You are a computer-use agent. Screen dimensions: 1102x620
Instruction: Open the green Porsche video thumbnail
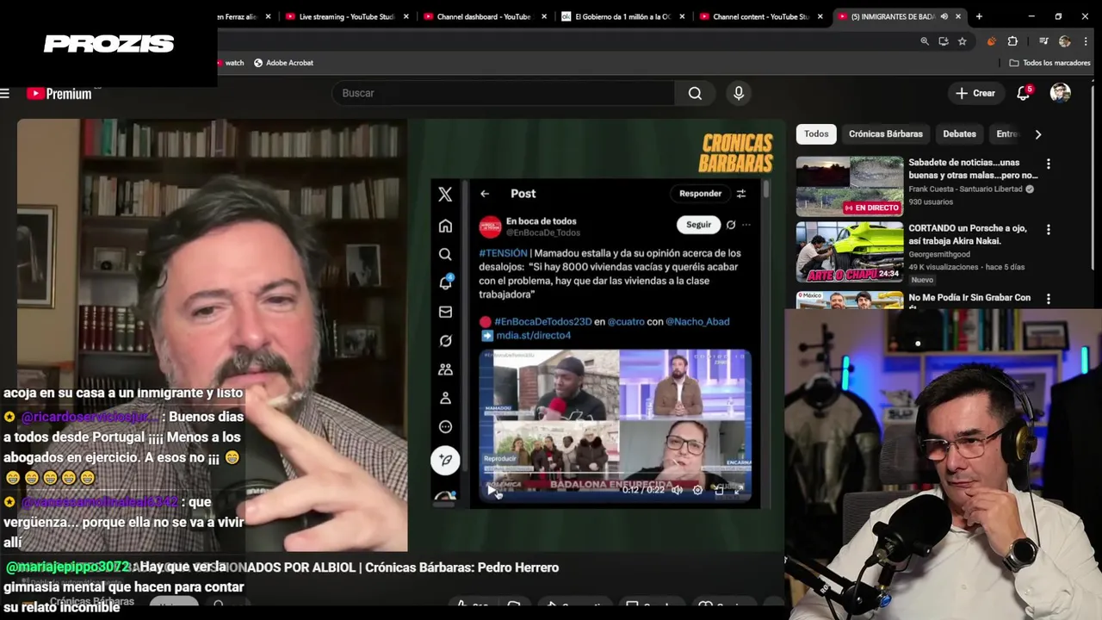(850, 252)
